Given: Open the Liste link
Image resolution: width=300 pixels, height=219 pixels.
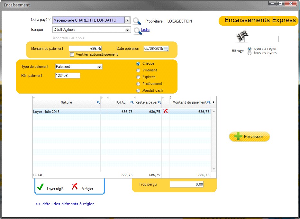Looking at the screenshot, I should point(145,30).
